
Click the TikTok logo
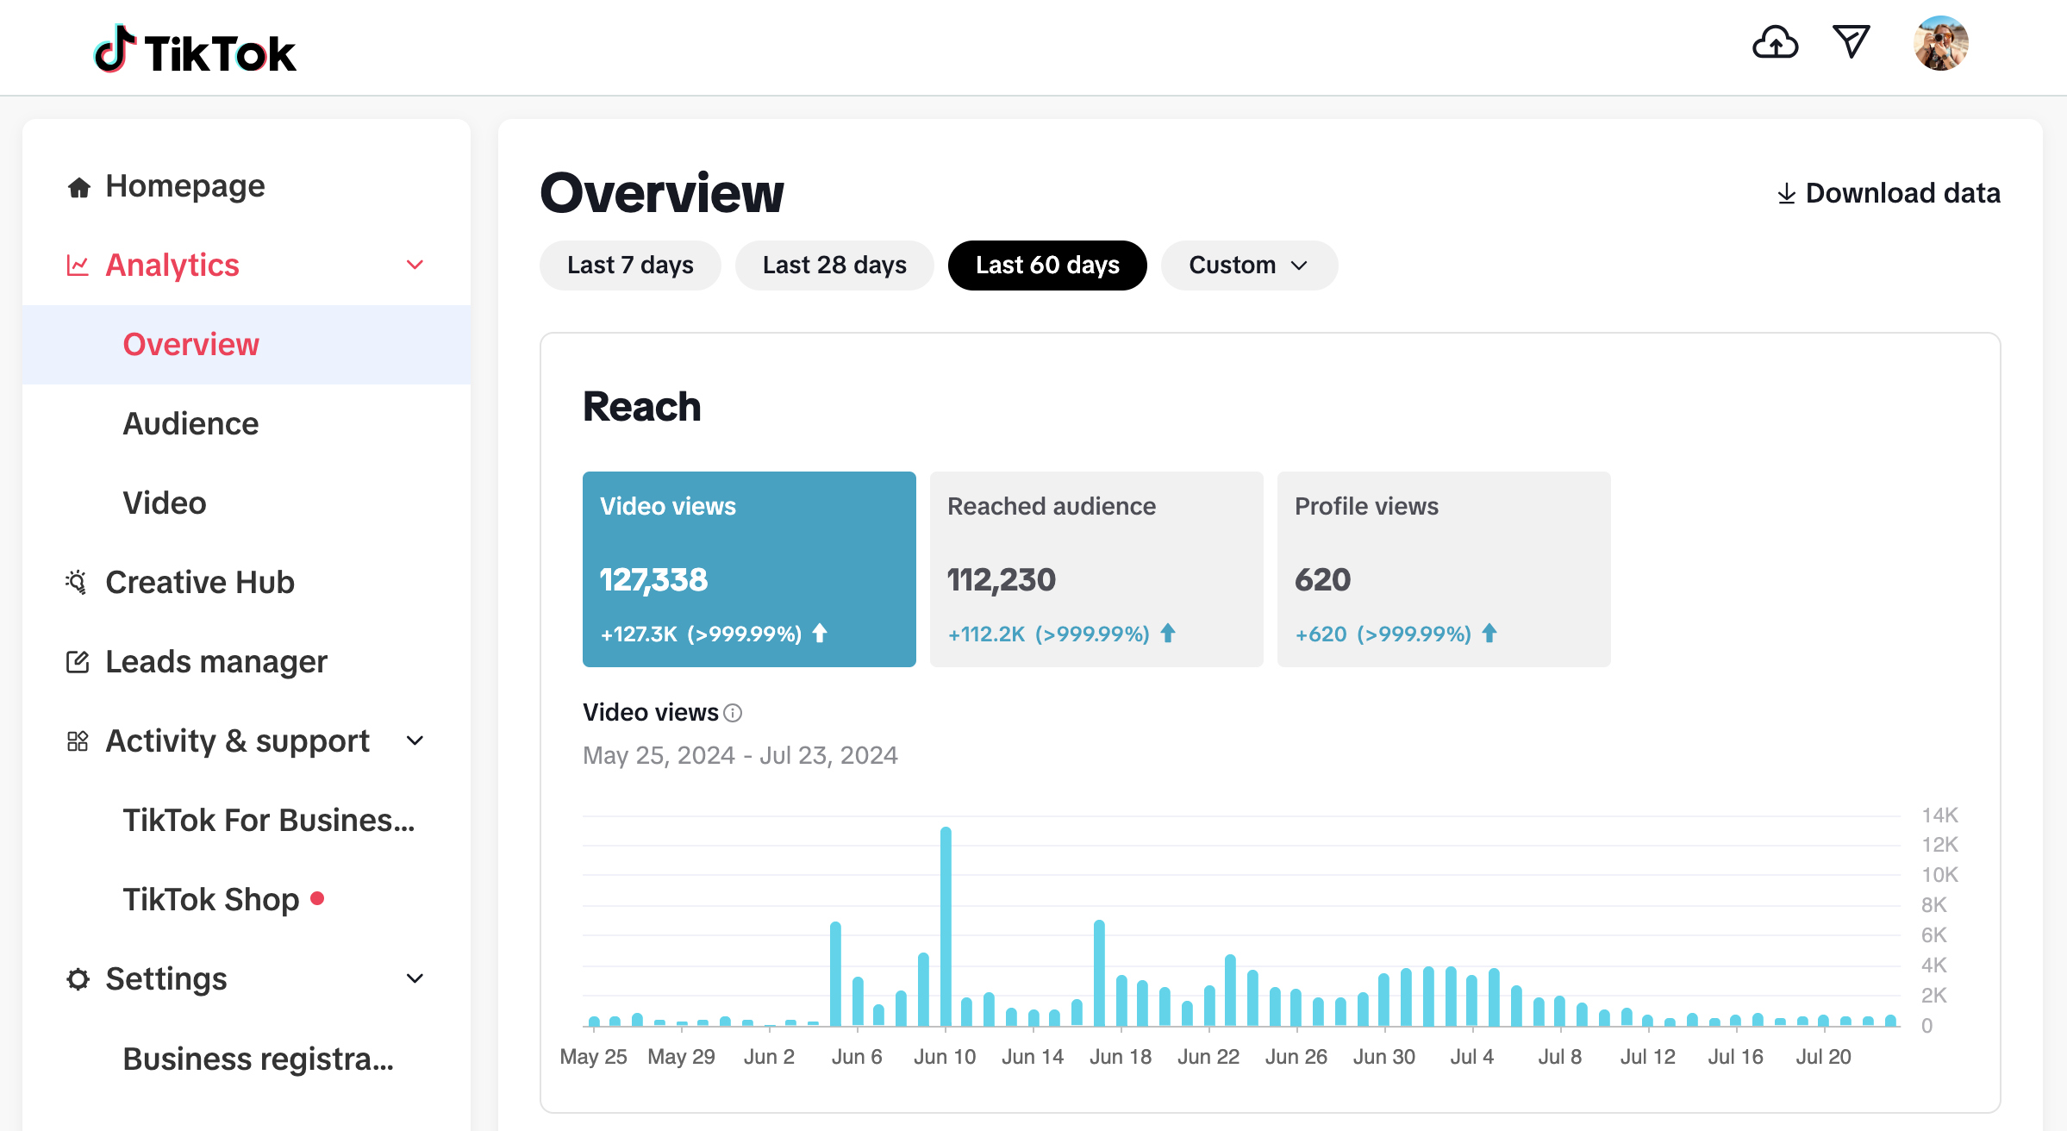click(x=195, y=49)
